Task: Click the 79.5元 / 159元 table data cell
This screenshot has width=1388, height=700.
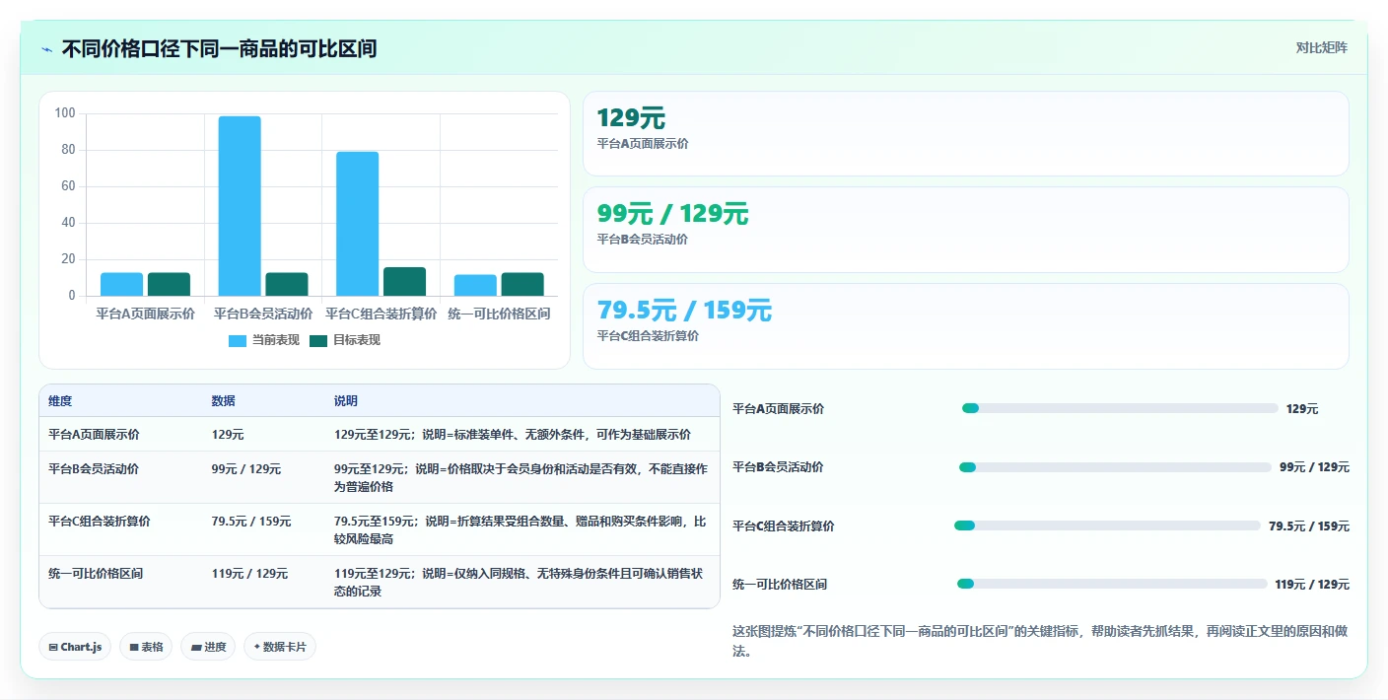Action: coord(251,521)
